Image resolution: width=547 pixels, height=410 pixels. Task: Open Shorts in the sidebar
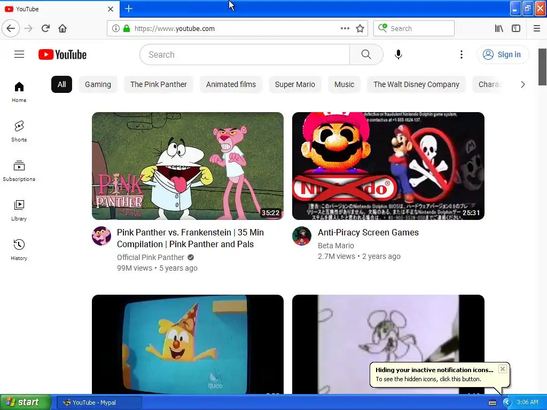[19, 131]
